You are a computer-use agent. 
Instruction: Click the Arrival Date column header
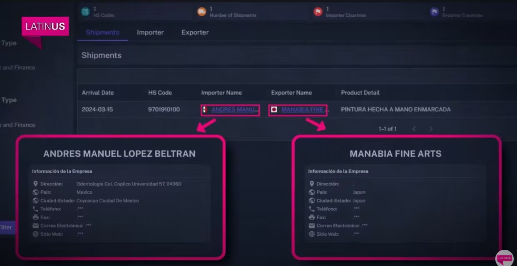point(98,93)
